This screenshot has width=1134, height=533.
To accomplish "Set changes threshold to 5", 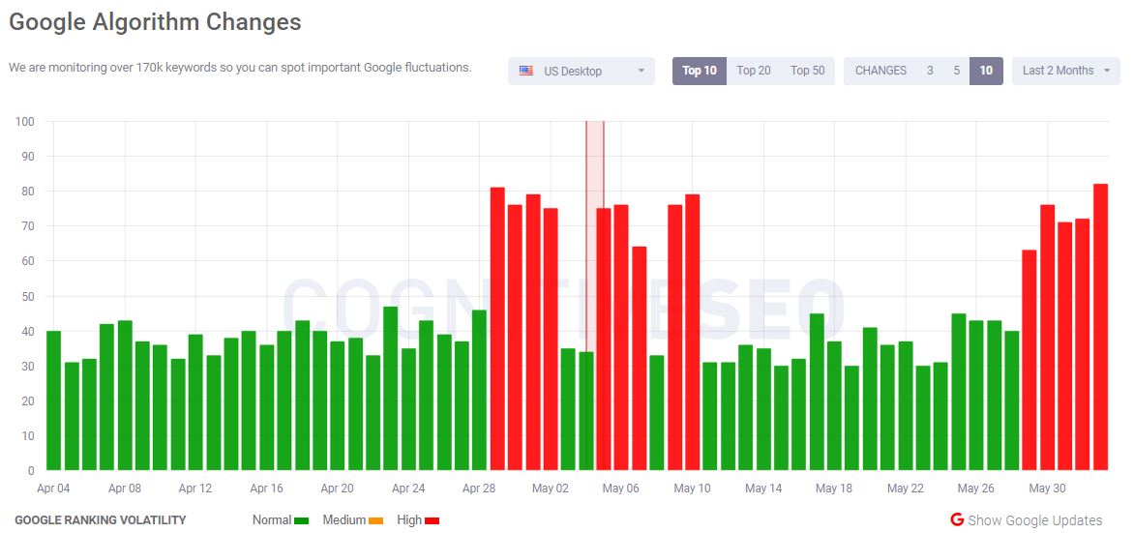I will tap(956, 71).
